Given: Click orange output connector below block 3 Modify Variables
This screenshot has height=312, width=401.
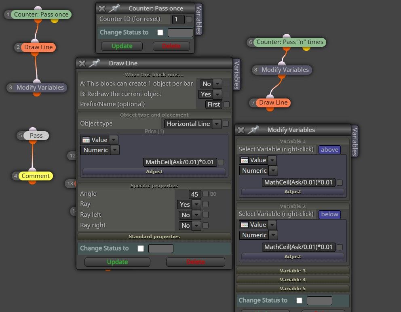Looking at the screenshot, I should tap(37, 94).
